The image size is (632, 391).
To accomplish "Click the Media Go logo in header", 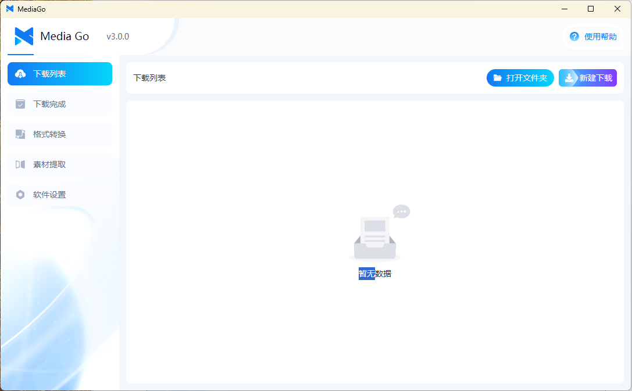I will pyautogui.click(x=24, y=37).
